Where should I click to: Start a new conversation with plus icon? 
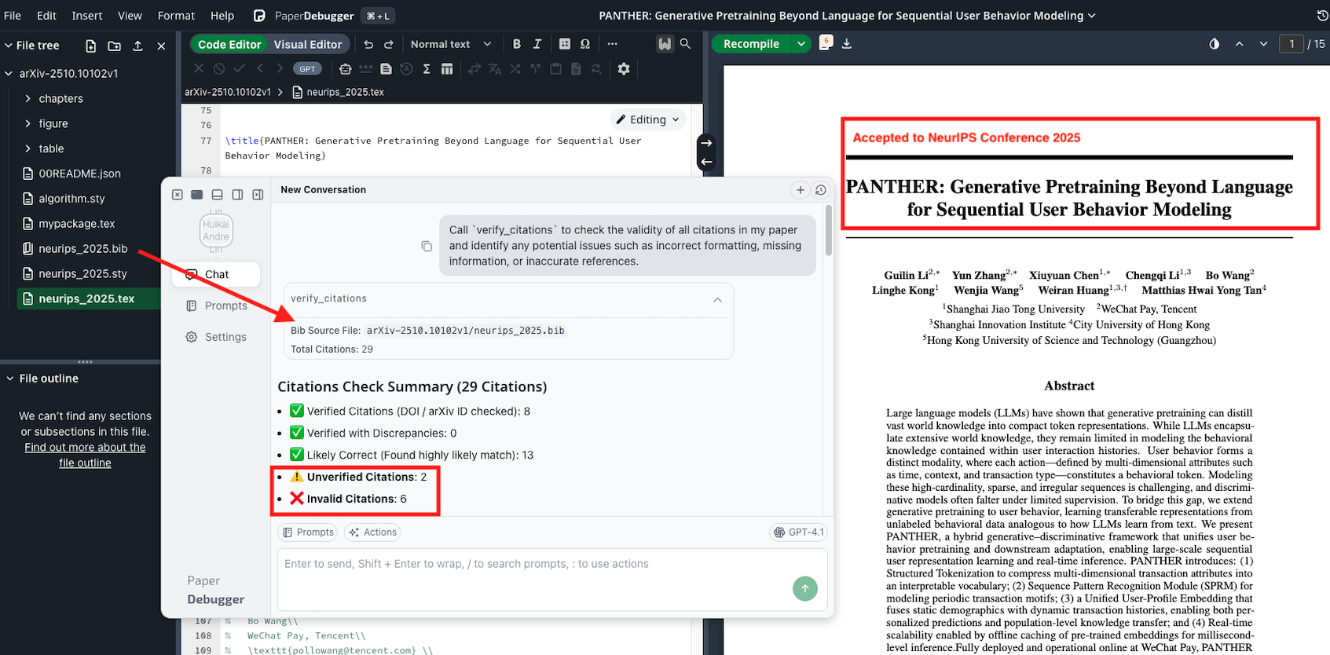pos(800,190)
